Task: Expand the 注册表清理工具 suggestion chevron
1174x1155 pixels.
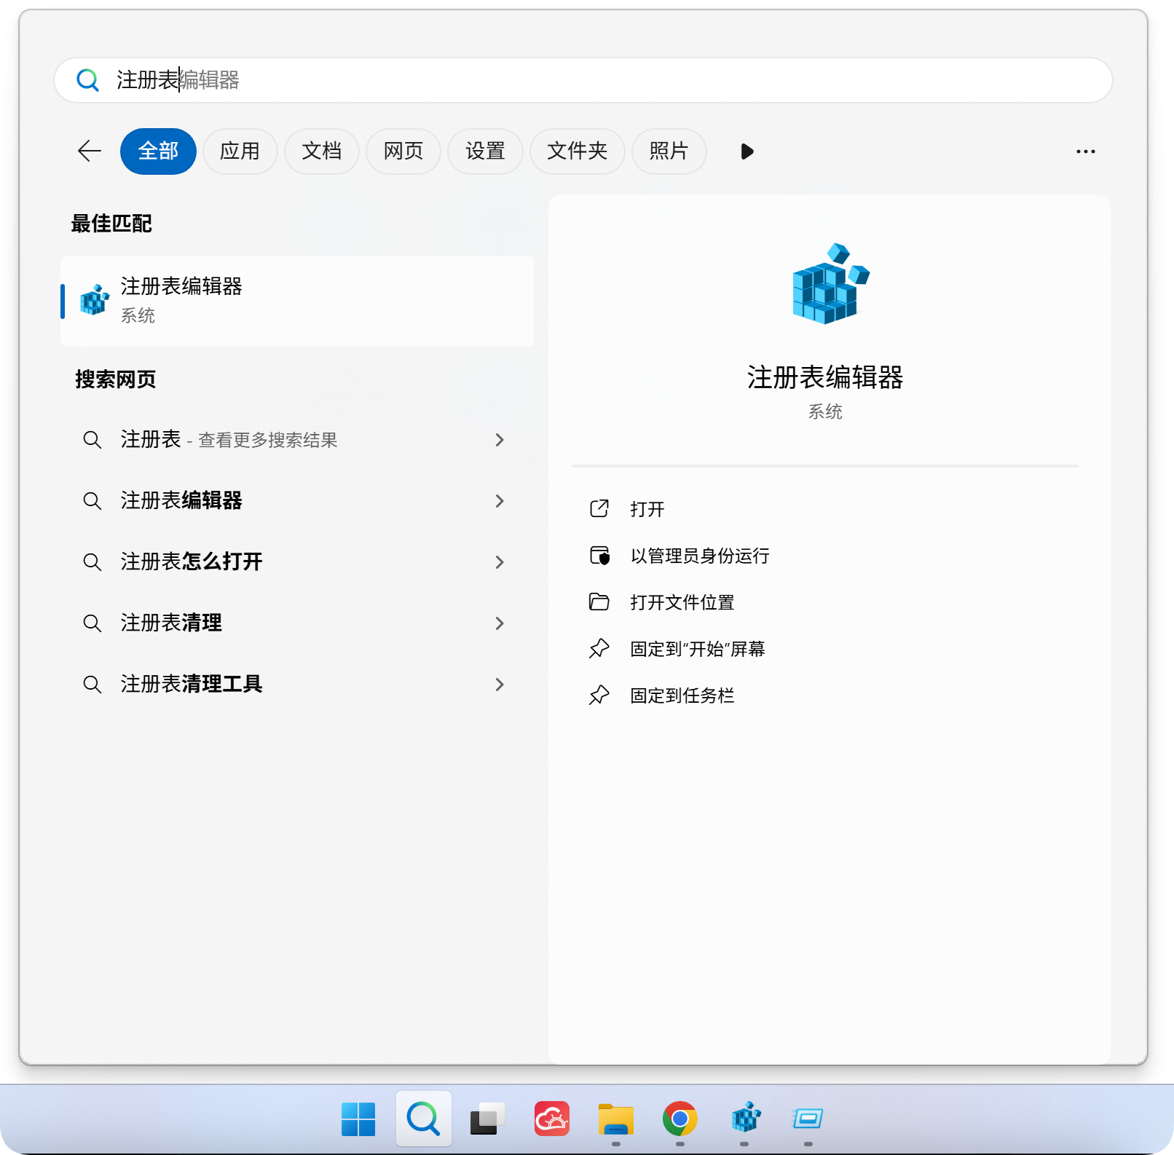Action: pyautogui.click(x=500, y=685)
